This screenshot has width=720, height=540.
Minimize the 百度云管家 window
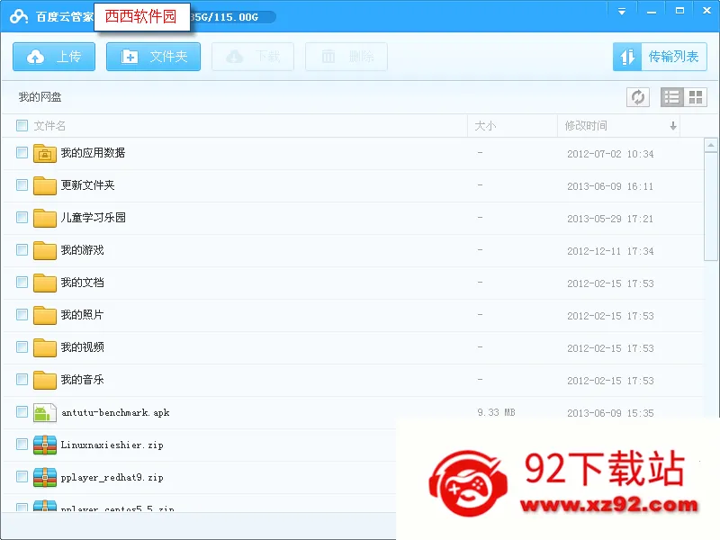pos(651,11)
